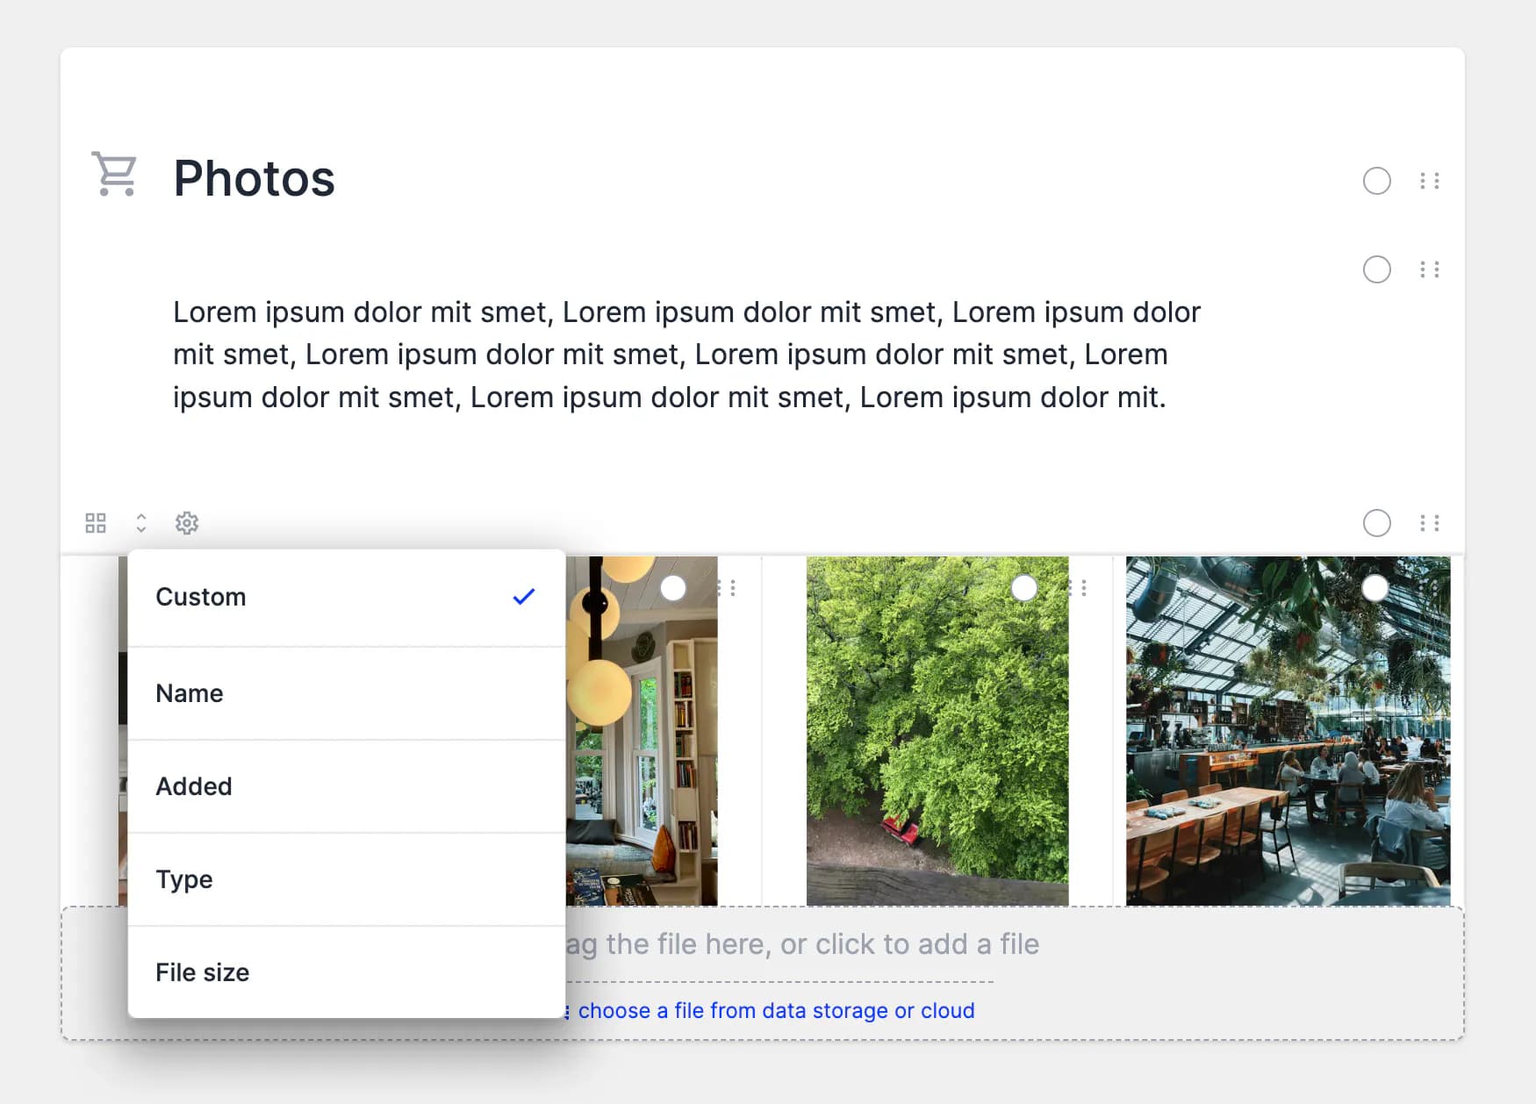Toggle selection circle on the tree photo

(1024, 588)
